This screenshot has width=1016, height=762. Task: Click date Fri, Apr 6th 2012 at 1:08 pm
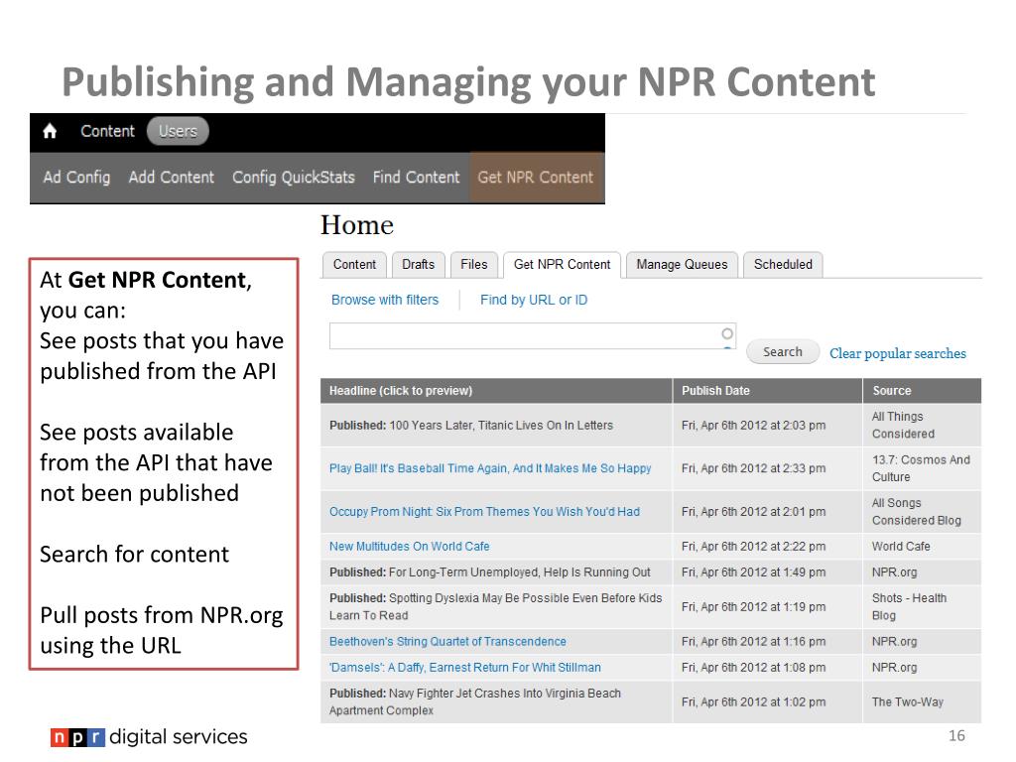click(754, 668)
